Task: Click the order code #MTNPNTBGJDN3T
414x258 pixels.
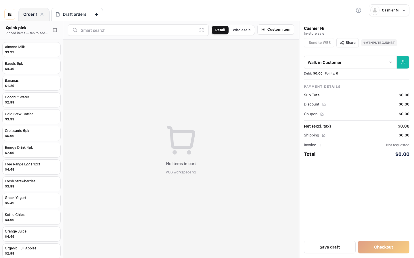Action: point(379,43)
